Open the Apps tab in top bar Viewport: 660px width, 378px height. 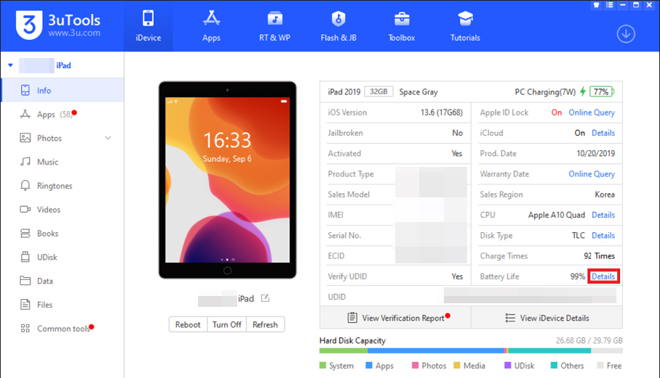[x=211, y=26]
